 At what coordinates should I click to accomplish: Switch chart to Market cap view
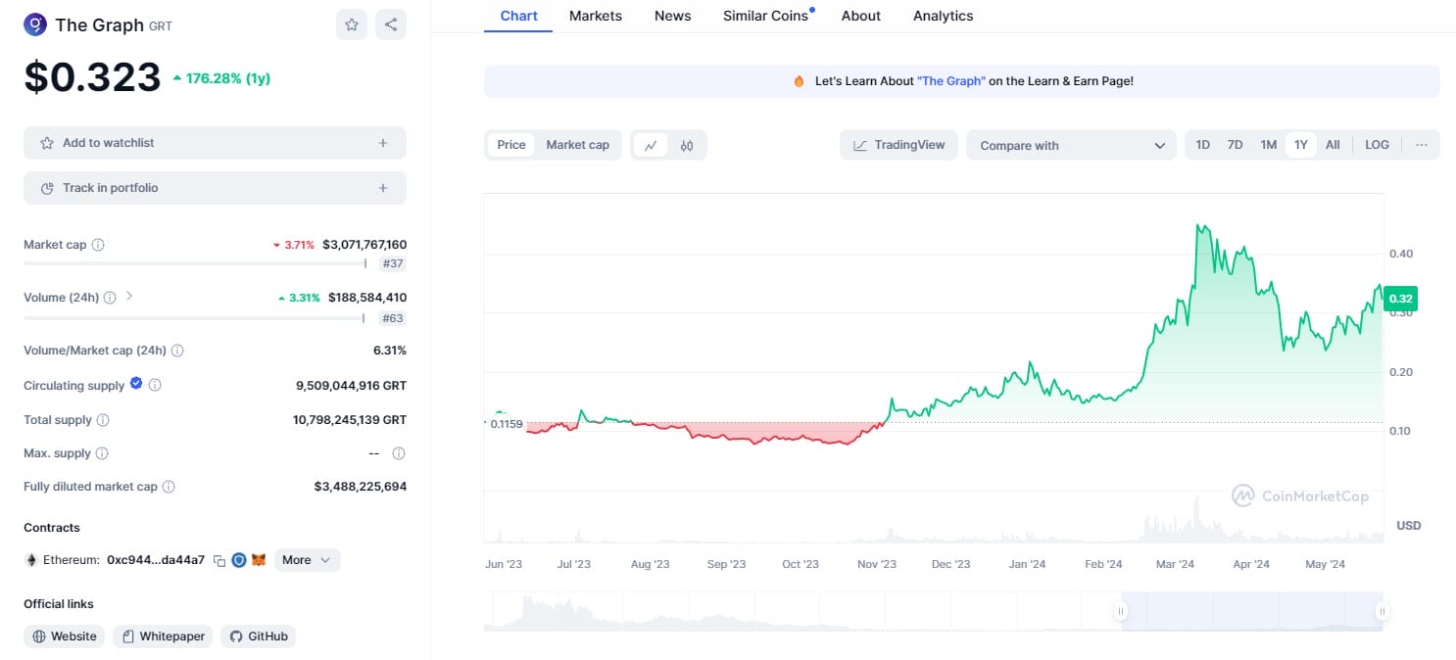tap(577, 145)
